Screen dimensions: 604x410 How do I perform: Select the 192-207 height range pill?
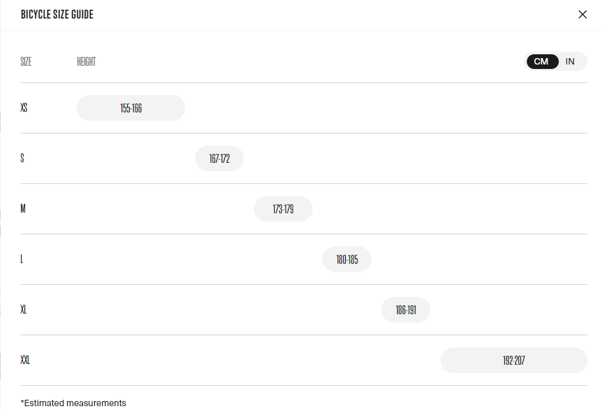[514, 360]
